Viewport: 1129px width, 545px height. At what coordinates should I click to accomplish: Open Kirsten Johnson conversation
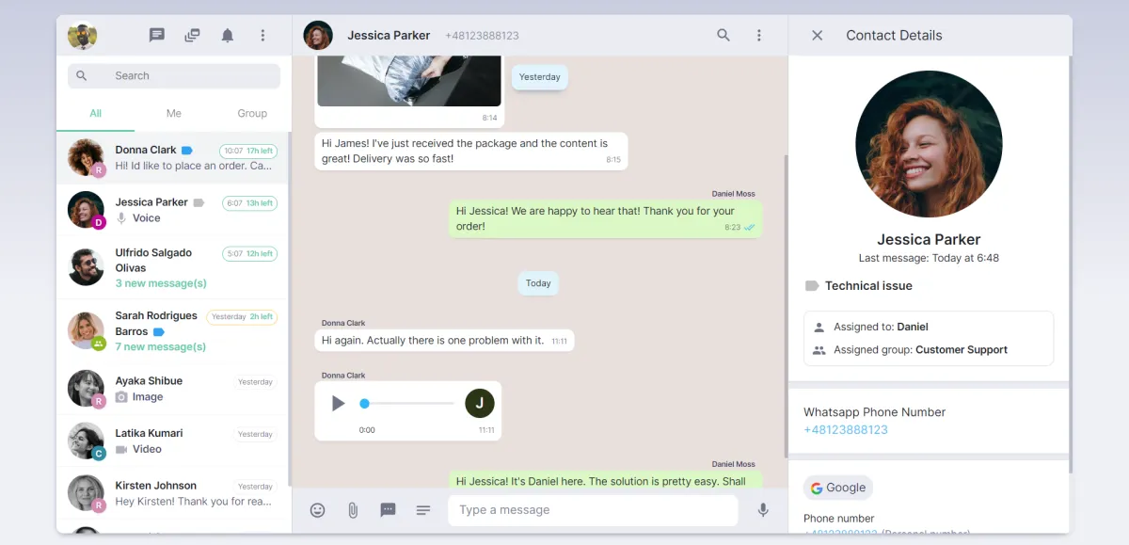point(173,493)
